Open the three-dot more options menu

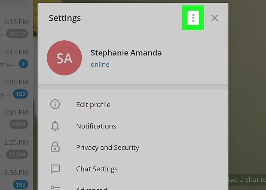point(193,18)
